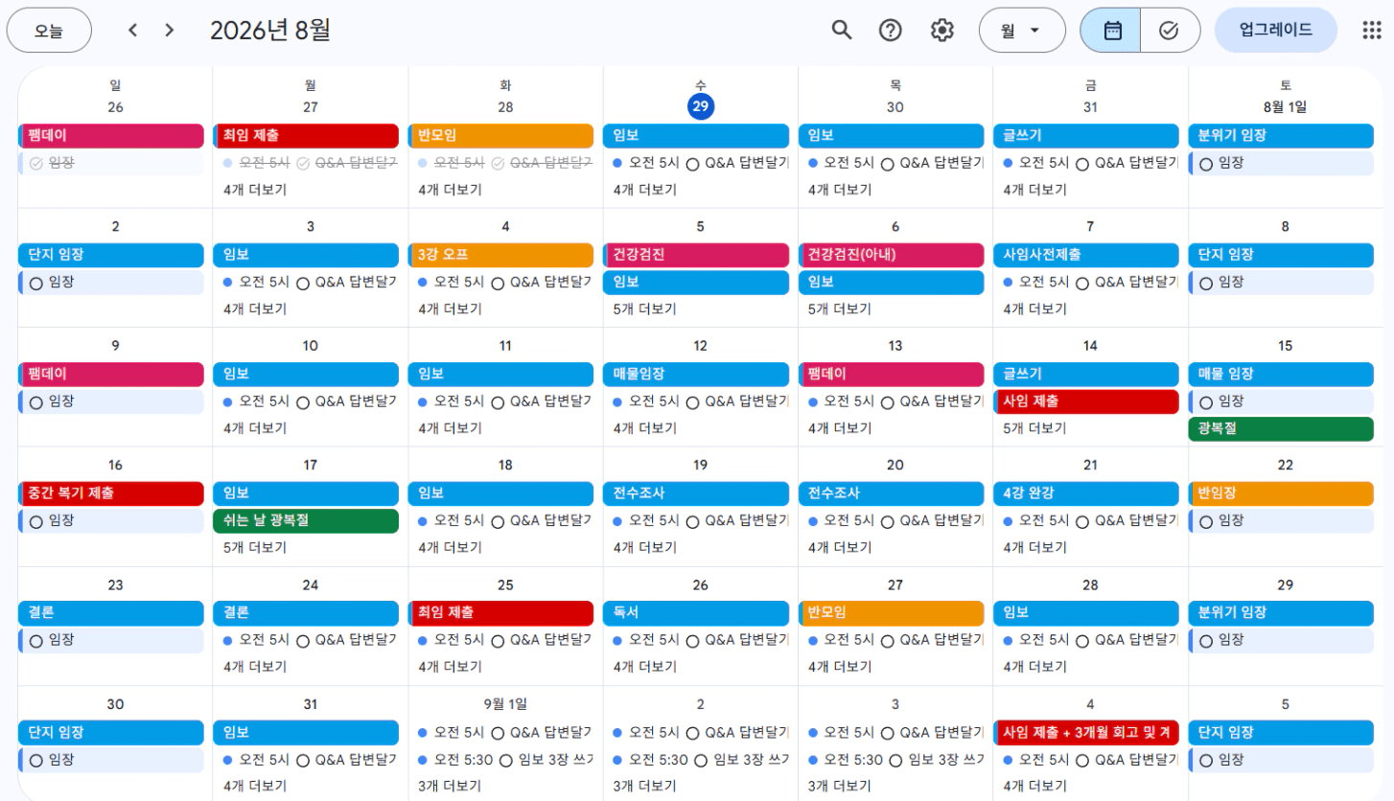
Task: Show 4개 더보기 on July 28
Action: 451,190
